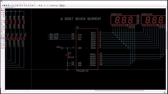Expand the designlink combo box arrow
This screenshot has height=94, width=168.
click(59, 5)
